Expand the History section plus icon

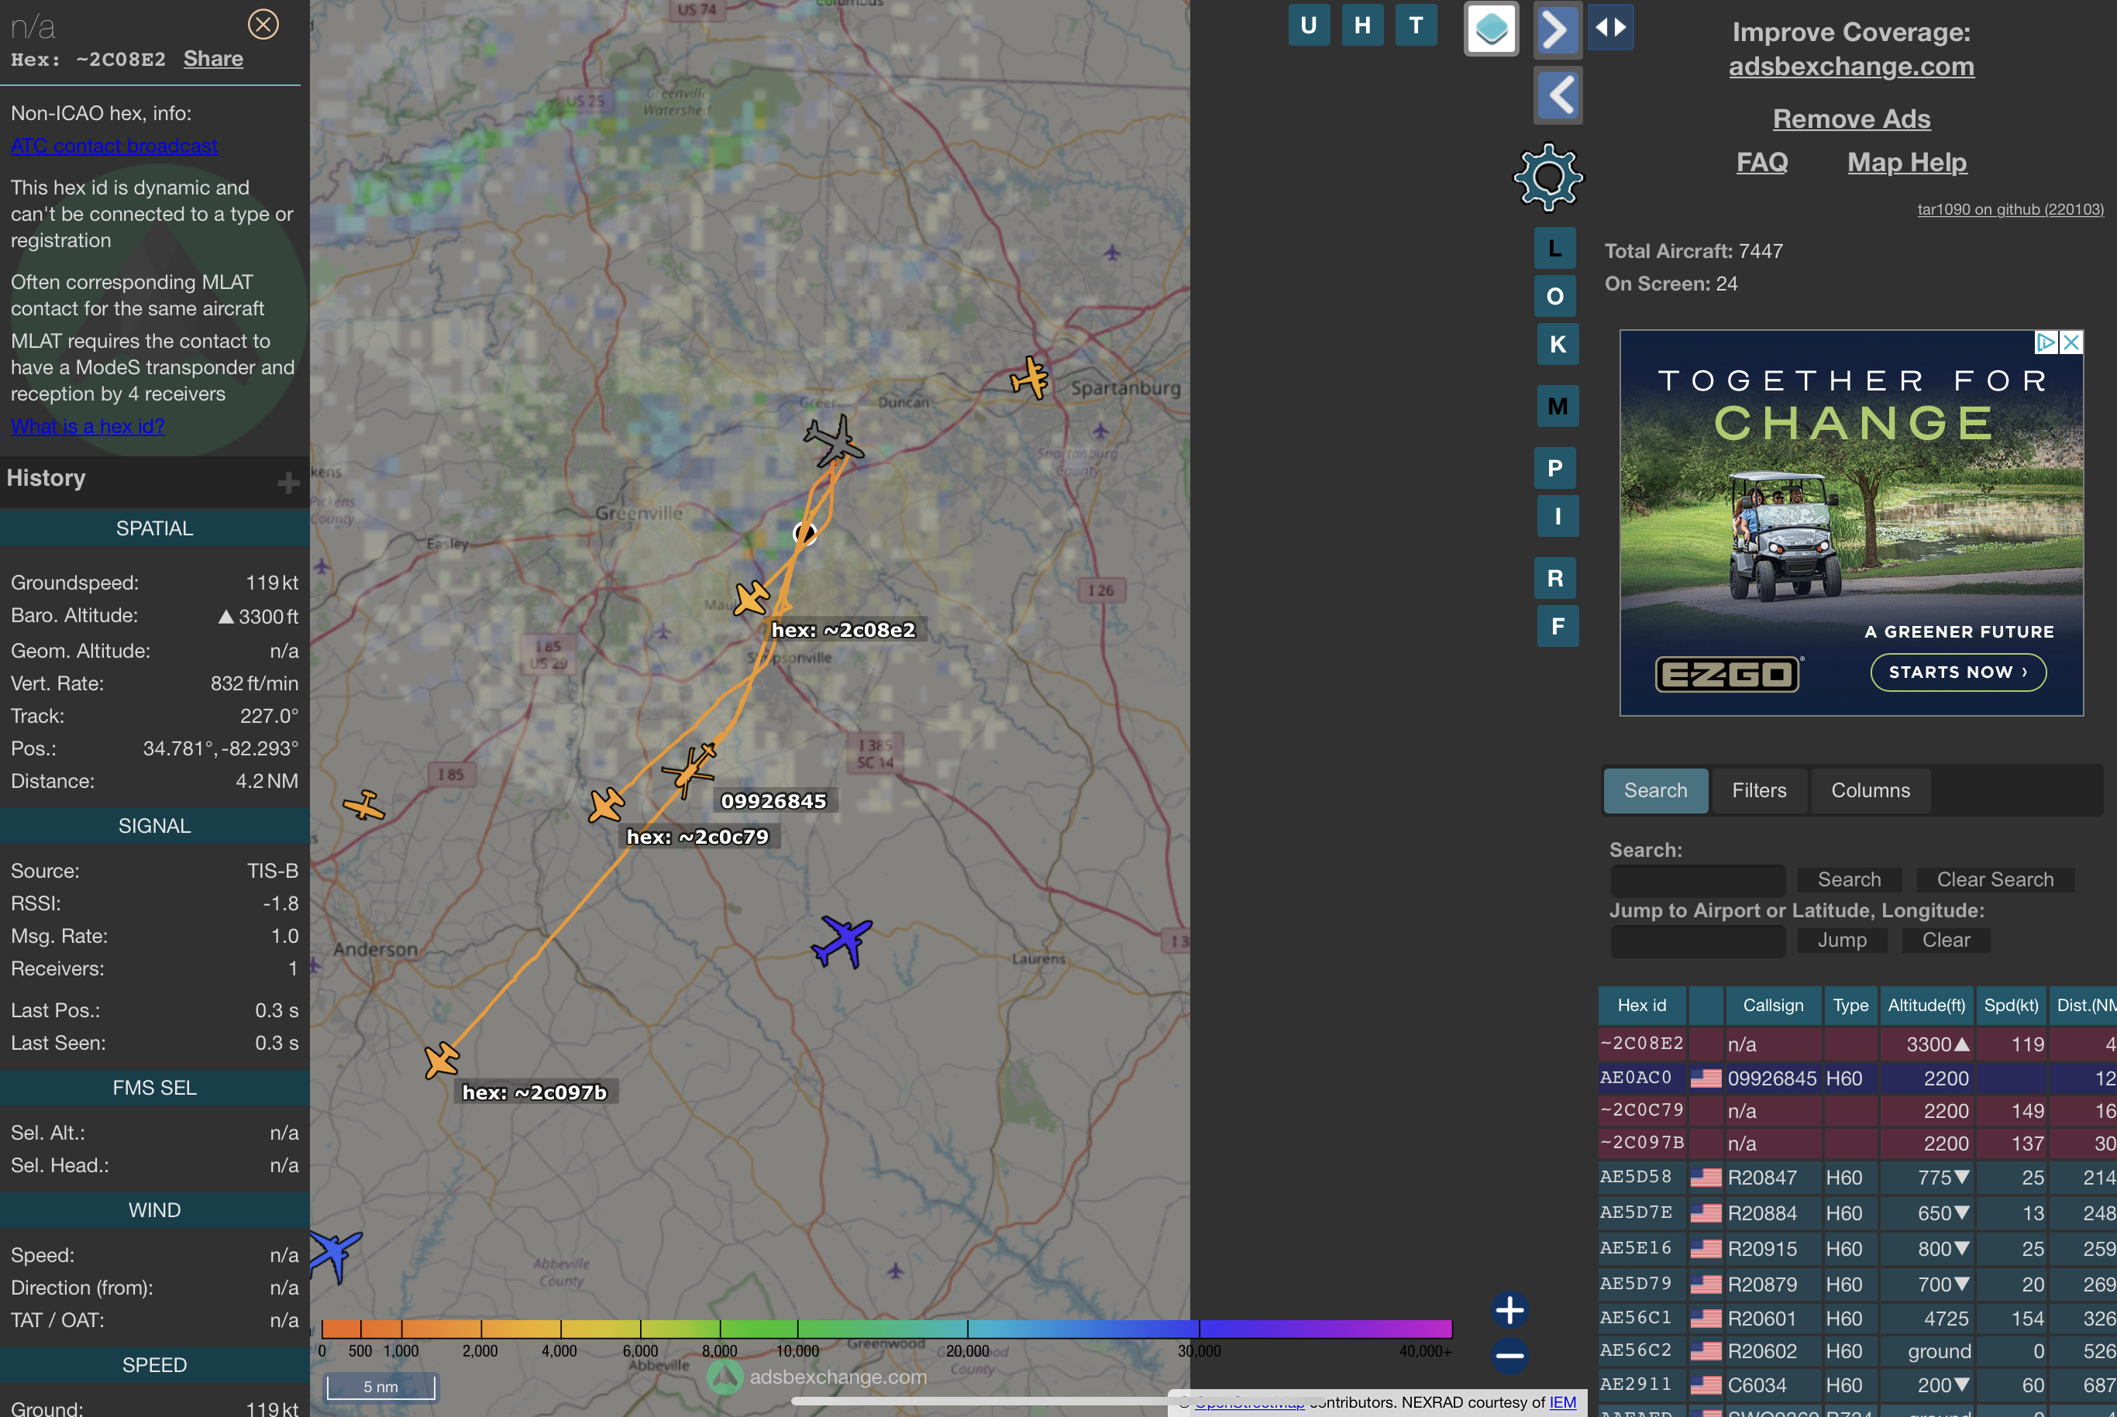[288, 483]
